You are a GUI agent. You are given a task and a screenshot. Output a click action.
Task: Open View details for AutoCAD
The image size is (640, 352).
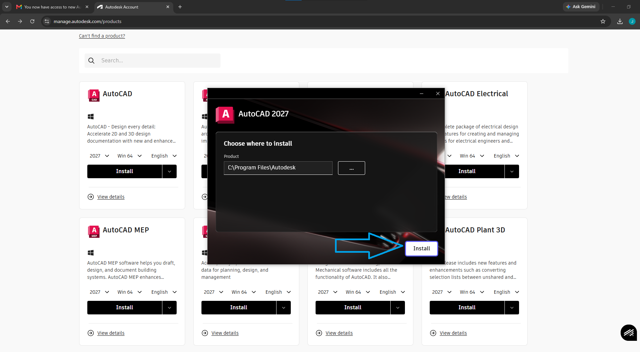click(x=111, y=197)
